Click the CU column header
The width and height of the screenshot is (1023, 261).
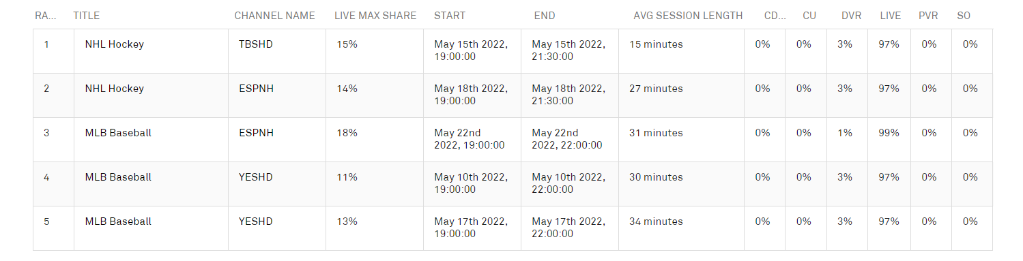(809, 16)
